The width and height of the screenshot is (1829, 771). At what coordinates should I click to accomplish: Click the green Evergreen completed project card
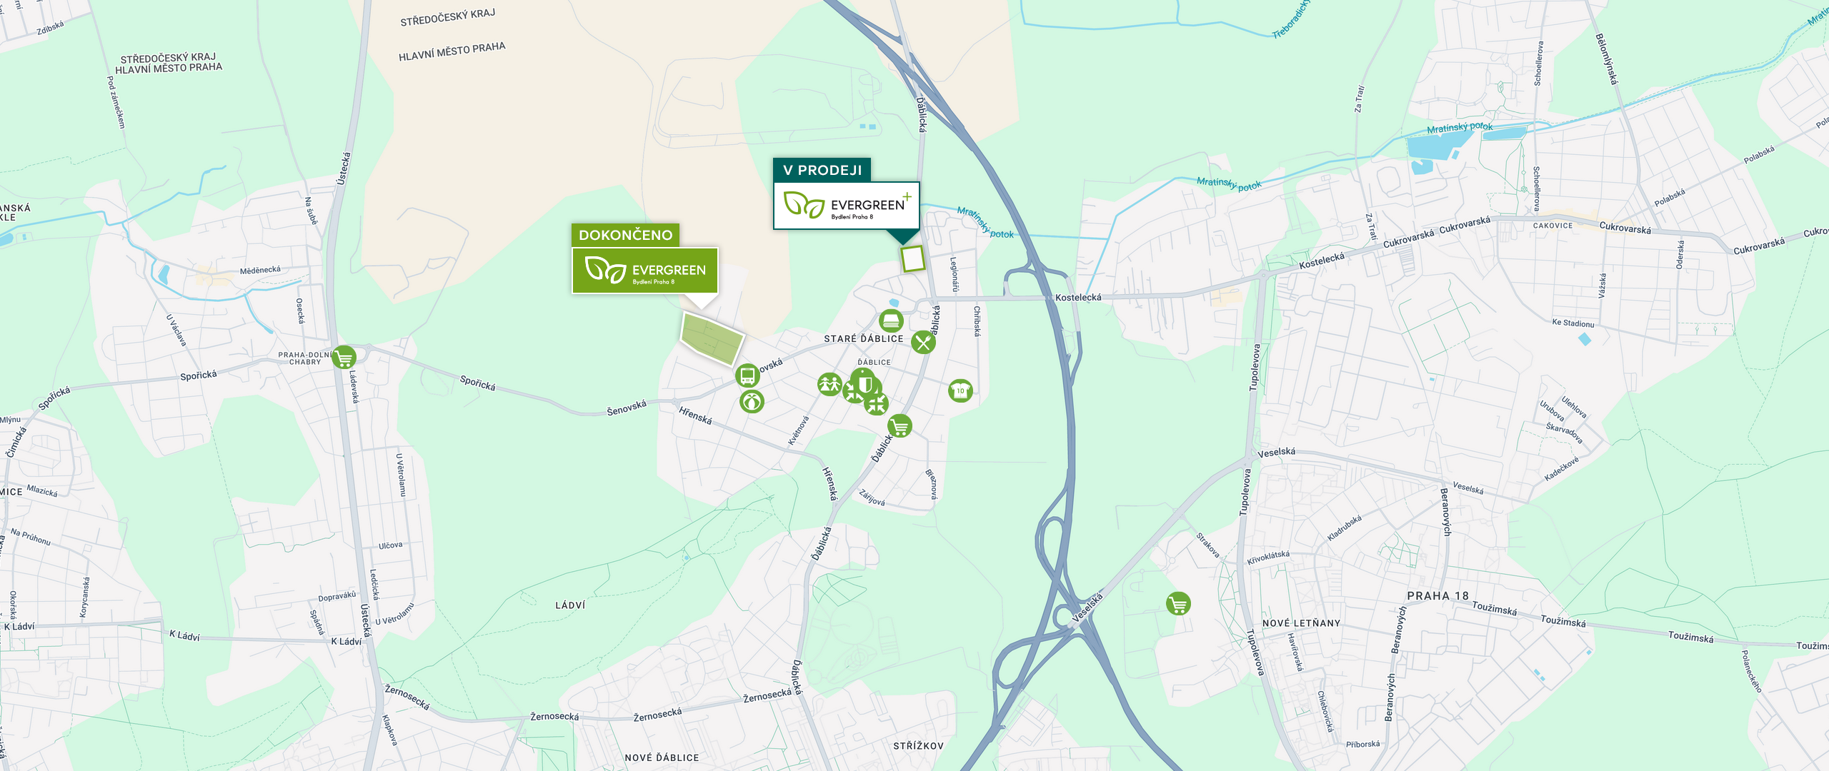tap(645, 271)
